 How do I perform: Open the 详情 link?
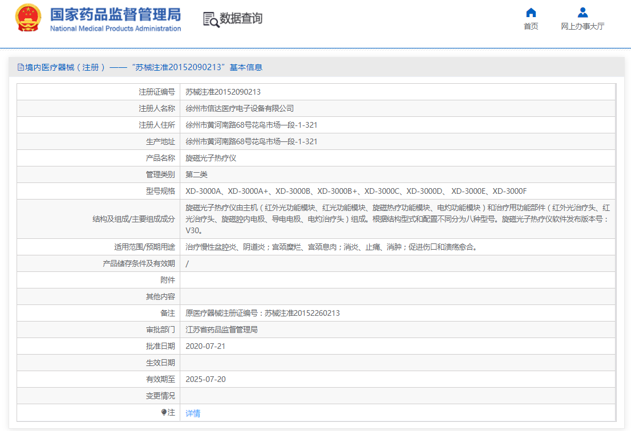[193, 413]
